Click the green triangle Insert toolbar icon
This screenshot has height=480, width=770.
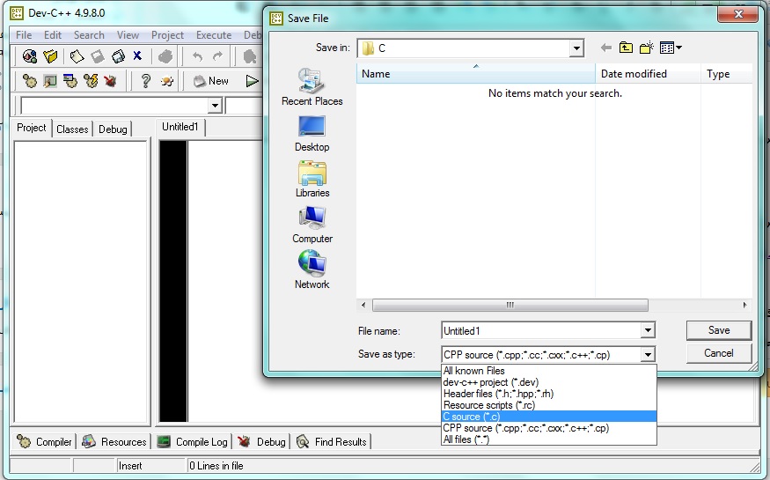click(x=252, y=81)
